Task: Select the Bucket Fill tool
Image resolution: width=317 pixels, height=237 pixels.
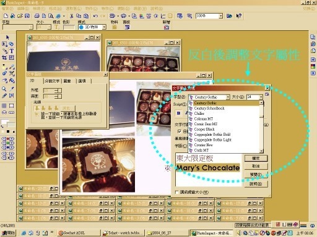Action: 12,81
